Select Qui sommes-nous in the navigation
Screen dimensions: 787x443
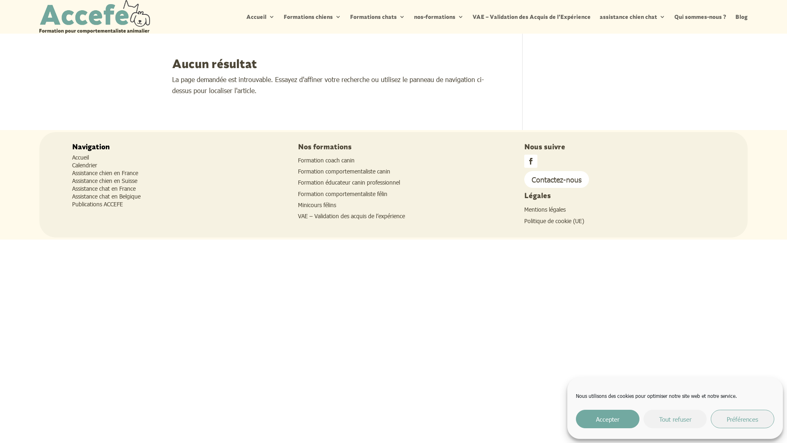pyautogui.click(x=700, y=17)
